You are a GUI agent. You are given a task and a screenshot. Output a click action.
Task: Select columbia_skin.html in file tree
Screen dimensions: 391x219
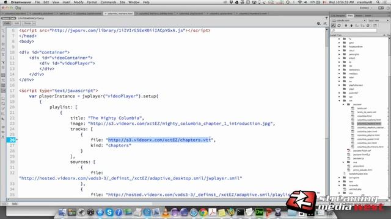pos(367,143)
